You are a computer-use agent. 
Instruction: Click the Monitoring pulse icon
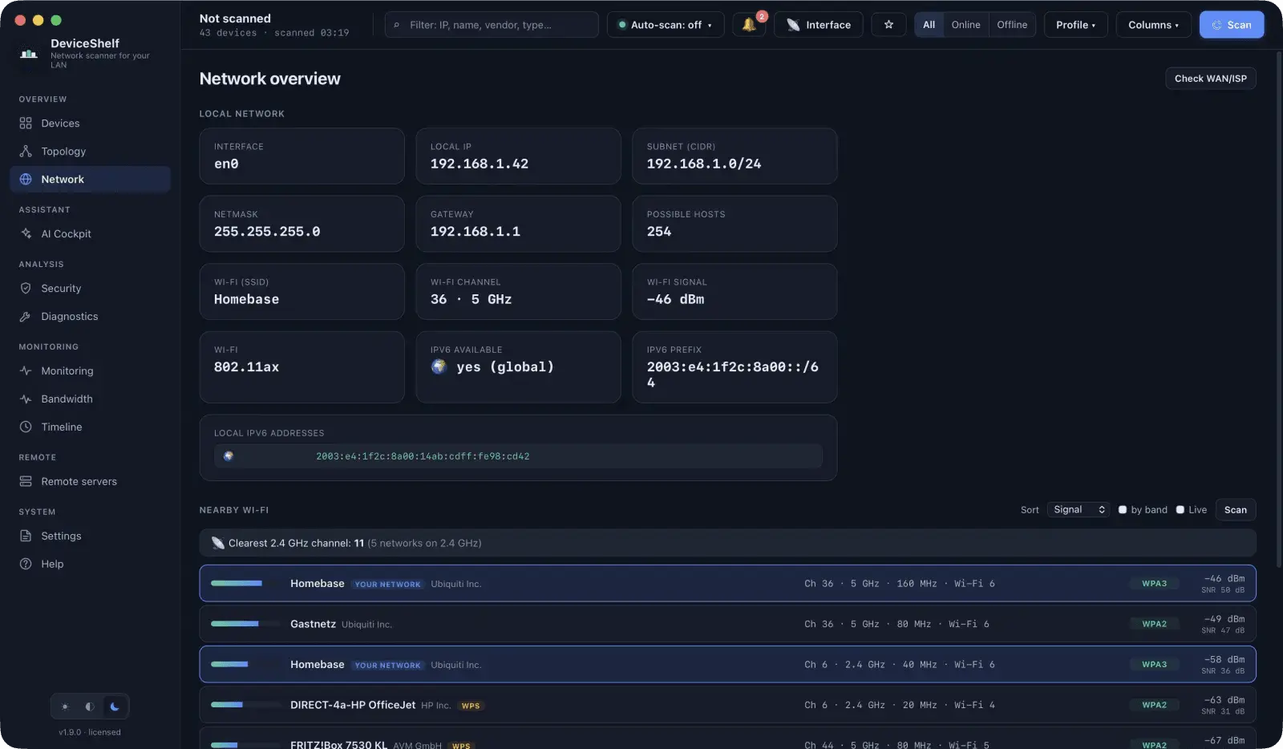26,371
